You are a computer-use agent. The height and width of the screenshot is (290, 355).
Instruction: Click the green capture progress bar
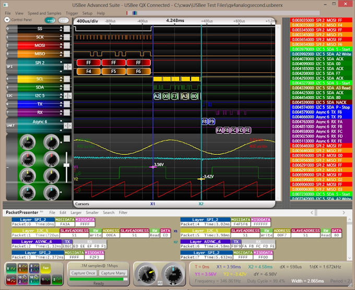click(x=99, y=279)
